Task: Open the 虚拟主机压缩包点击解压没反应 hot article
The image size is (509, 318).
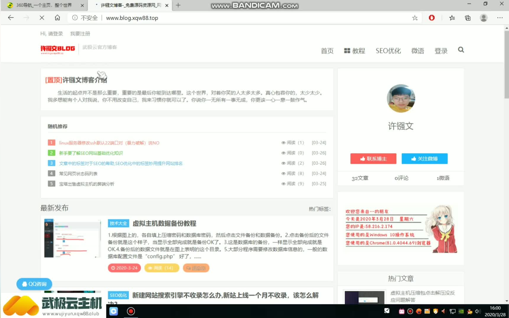Action: point(423,296)
